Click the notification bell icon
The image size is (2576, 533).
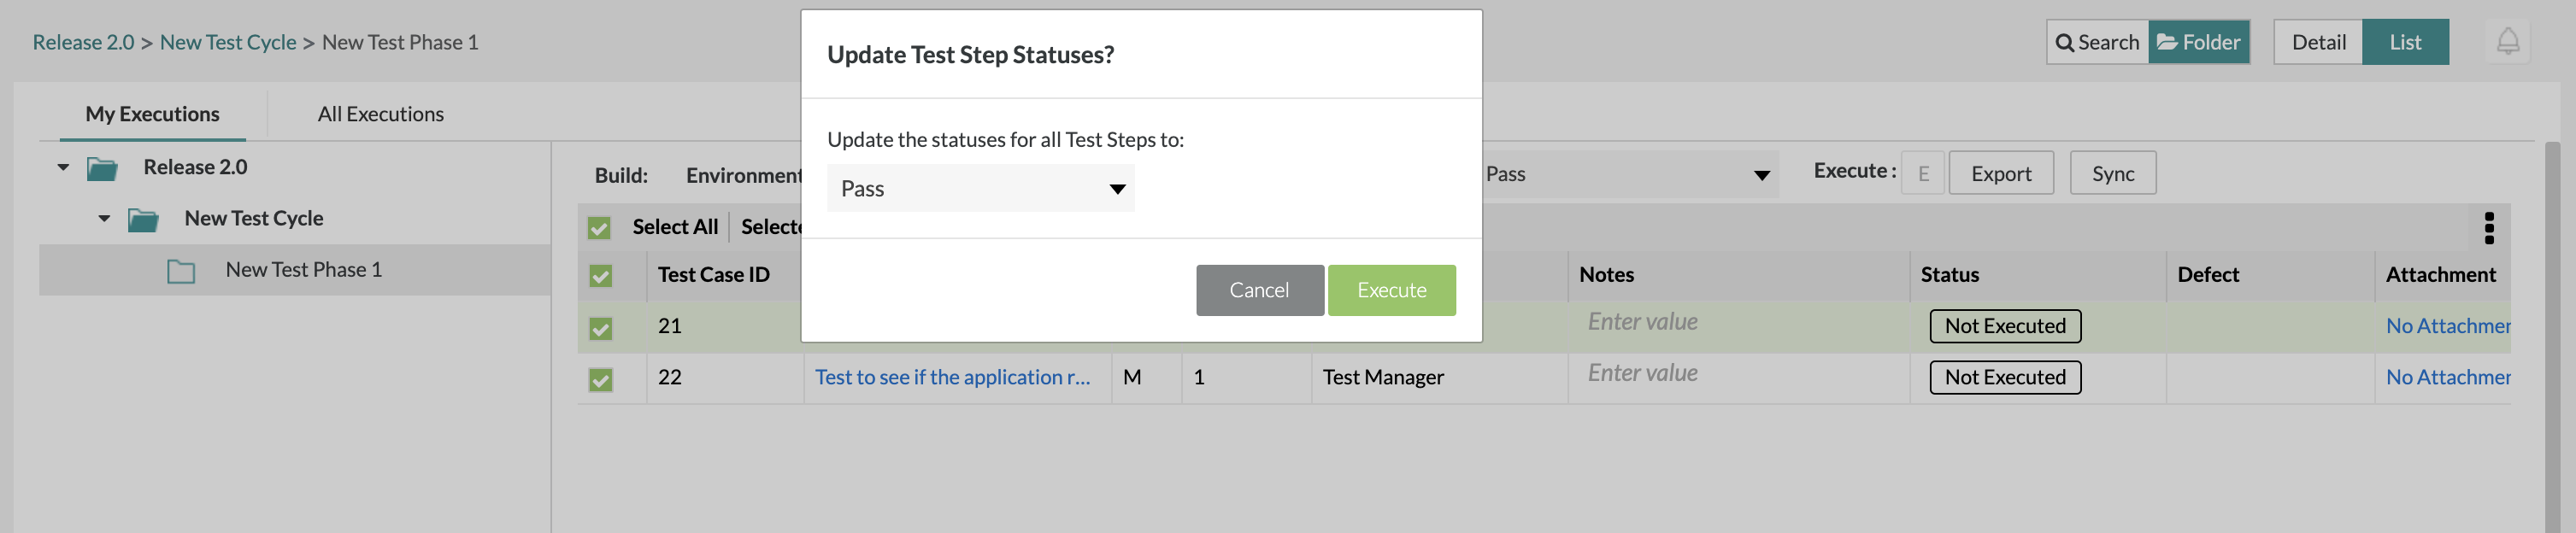[2507, 42]
